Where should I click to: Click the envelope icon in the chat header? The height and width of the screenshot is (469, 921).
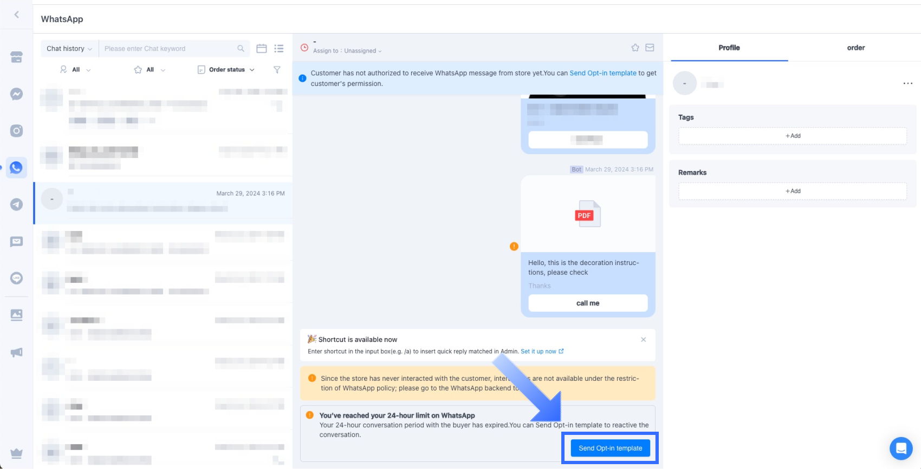point(650,48)
